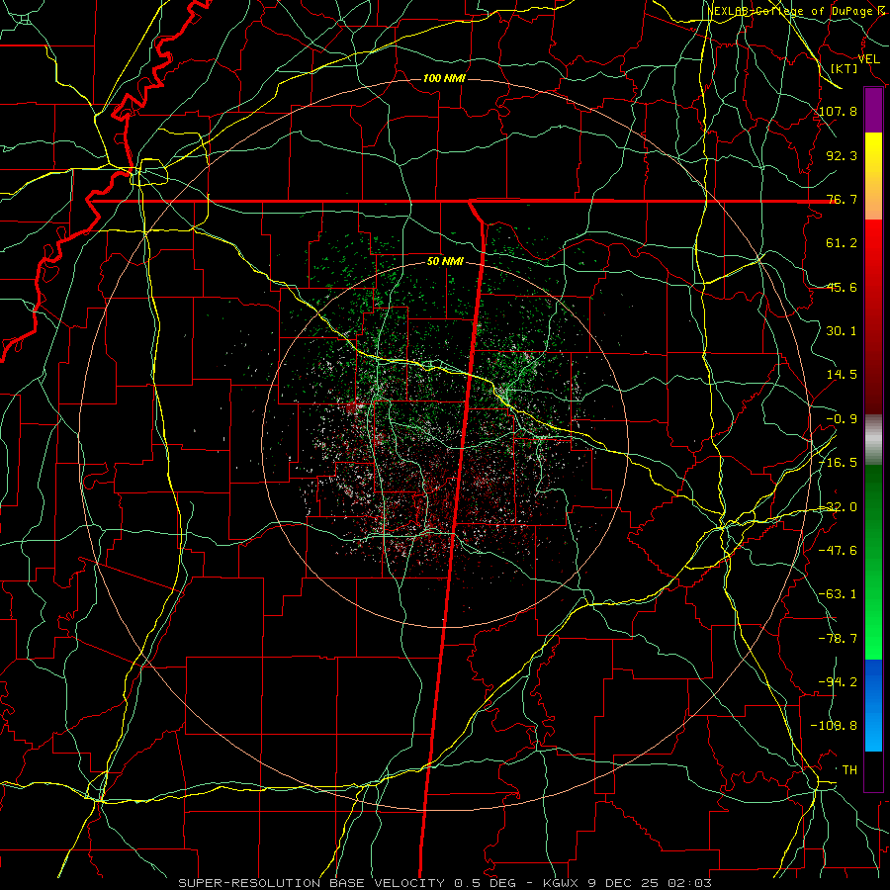Click the 02:03 timestamp in the caption
The height and width of the screenshot is (890, 890).
coord(691,883)
